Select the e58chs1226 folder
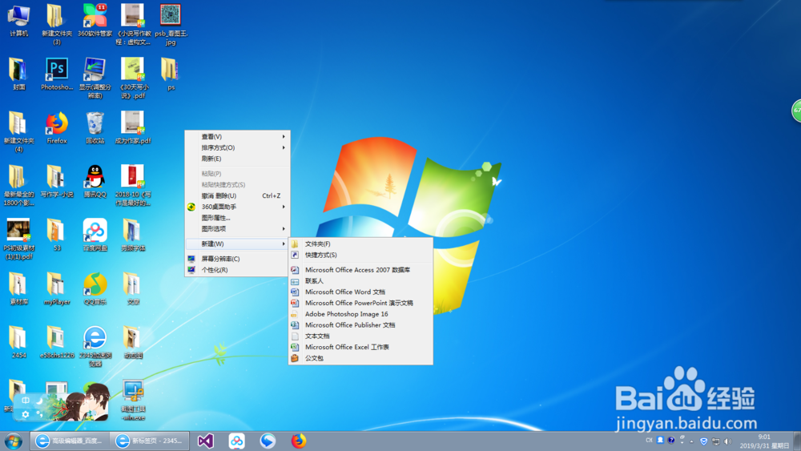 click(57, 343)
